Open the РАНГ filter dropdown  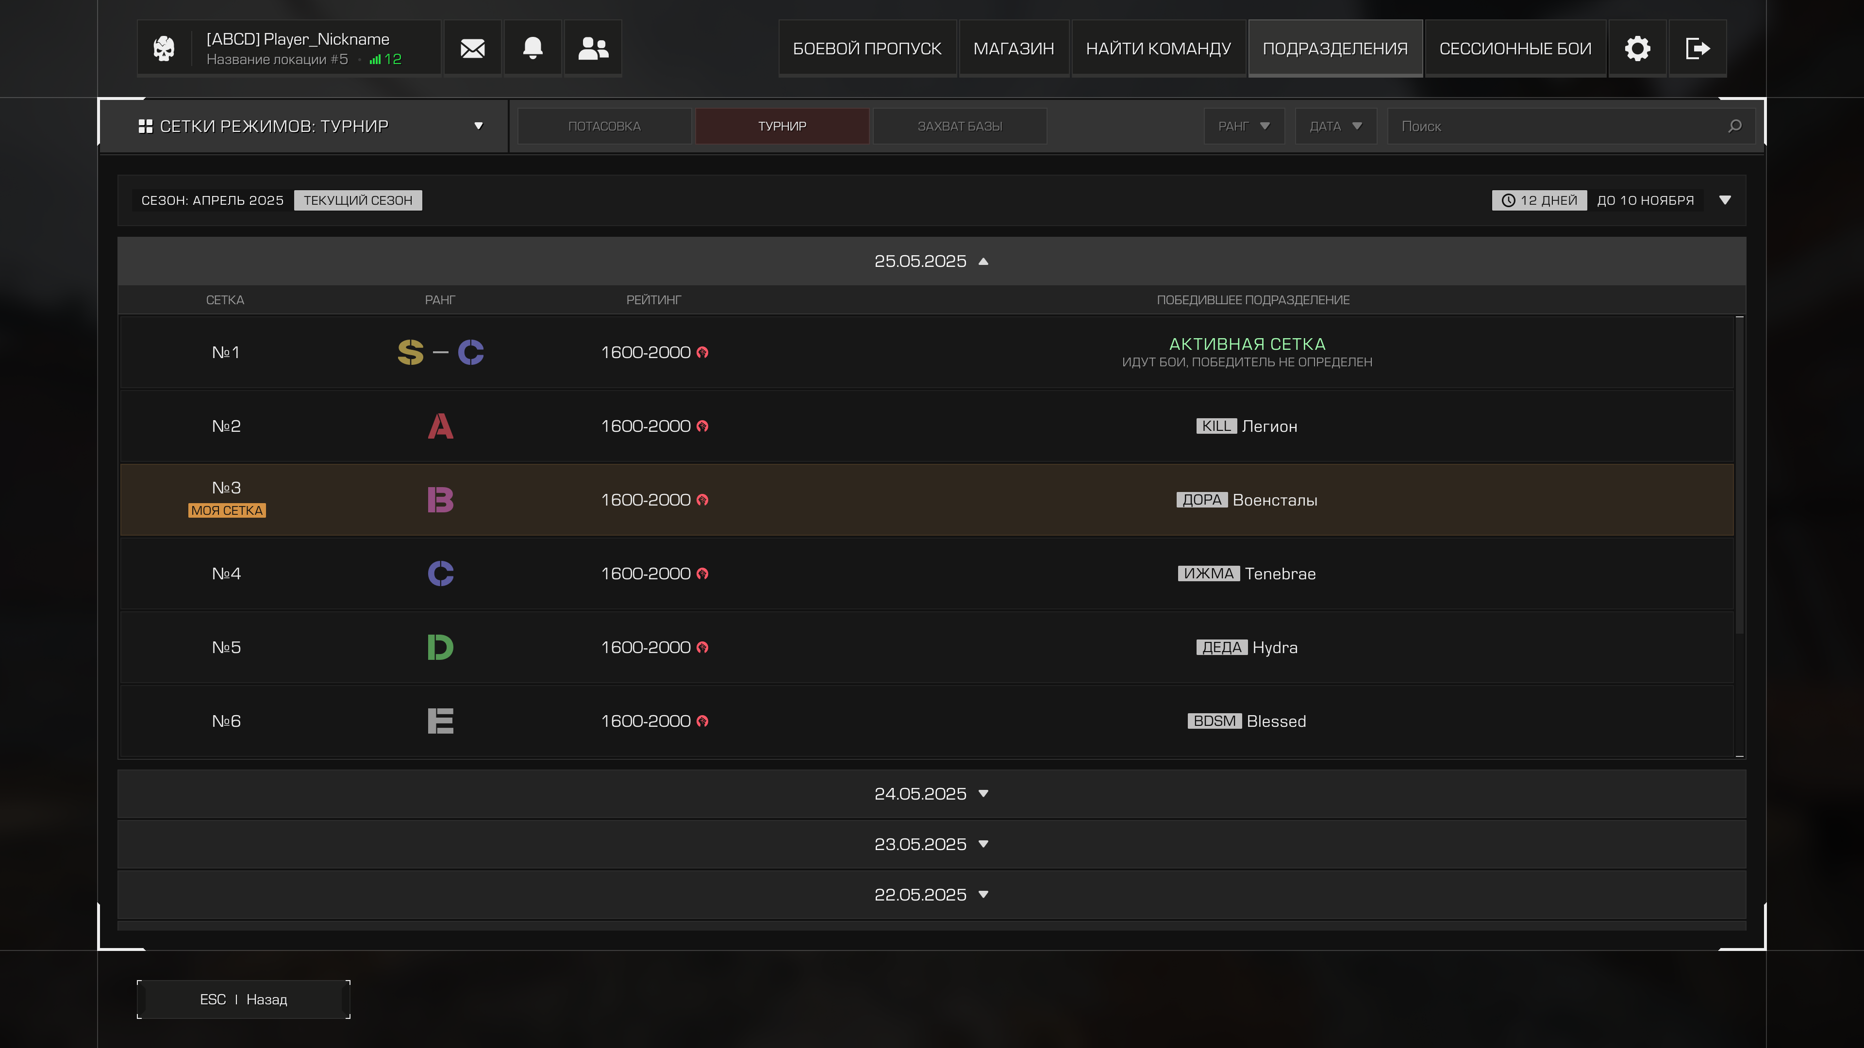coord(1244,127)
